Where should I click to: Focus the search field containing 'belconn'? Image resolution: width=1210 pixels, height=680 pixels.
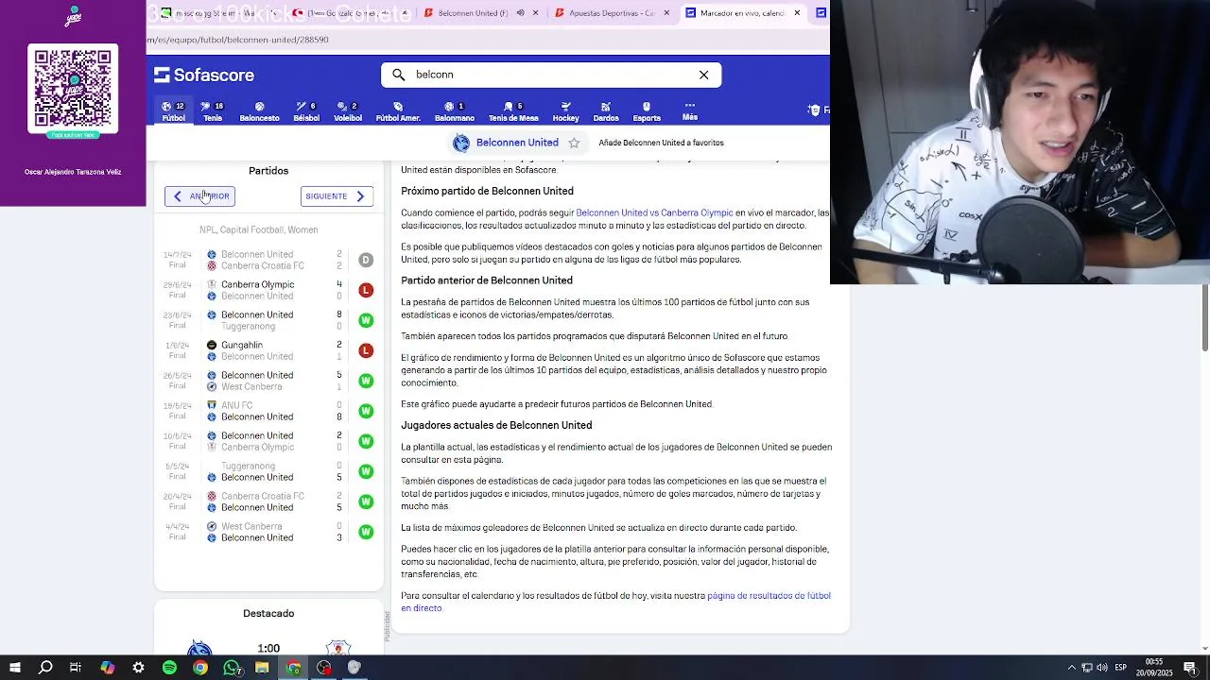[551, 75]
